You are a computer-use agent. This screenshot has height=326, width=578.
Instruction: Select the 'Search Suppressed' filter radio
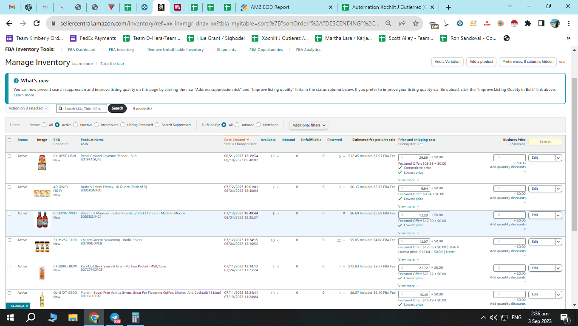click(157, 125)
